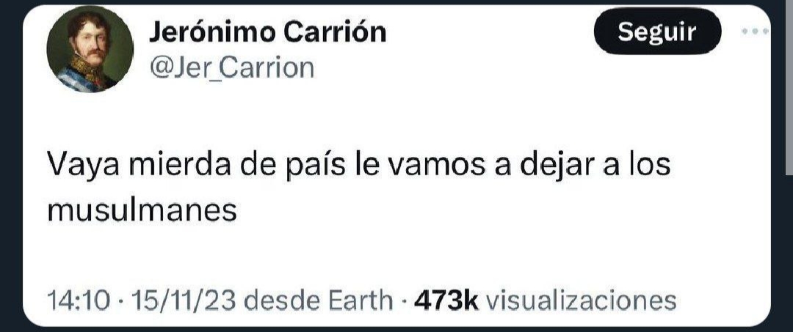The image size is (793, 332).
Task: Select the 14:10 timestamp of the tweet
Action: (79, 300)
